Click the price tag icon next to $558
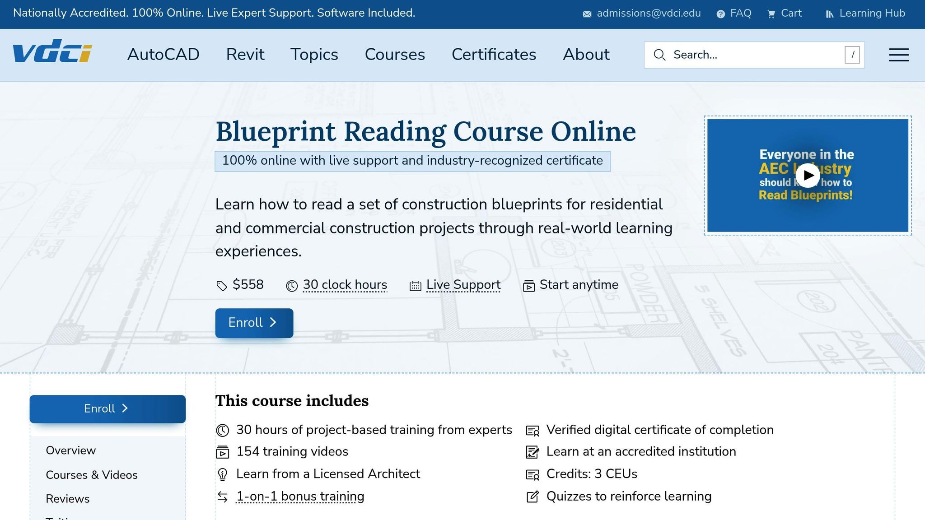Image resolution: width=925 pixels, height=520 pixels. tap(221, 286)
